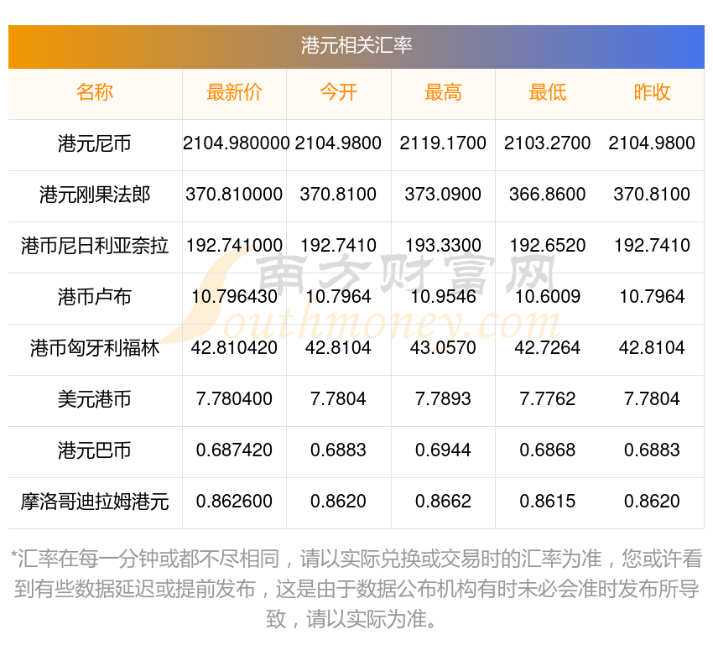Select the latest price 42.810420
The image size is (713, 645).
(234, 348)
